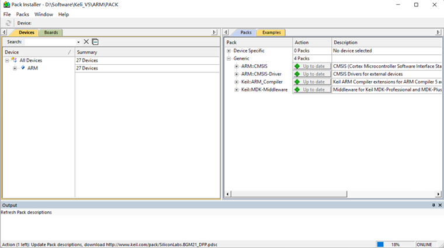Switch to the Devices tab
Viewport: 444px width, 248px height.
26,33
